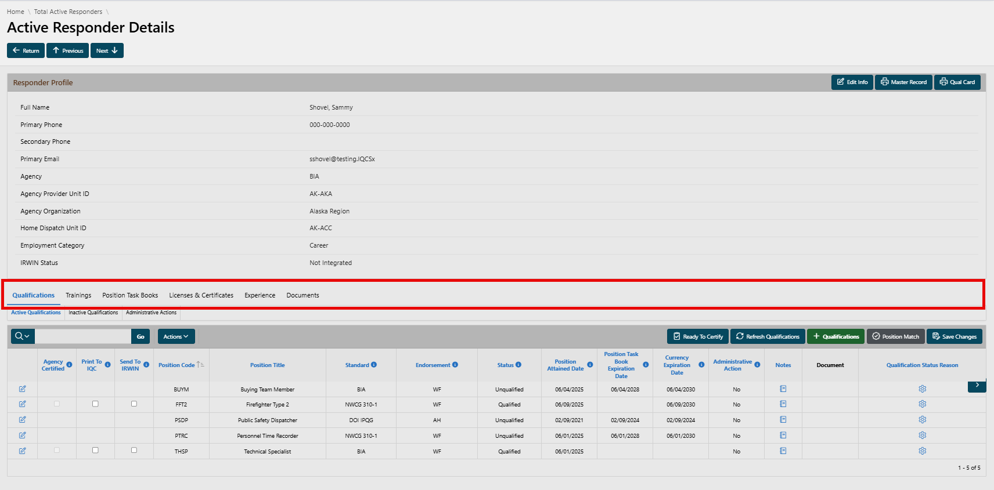Switch to the Position Task Books tab
The height and width of the screenshot is (490, 994).
point(130,295)
